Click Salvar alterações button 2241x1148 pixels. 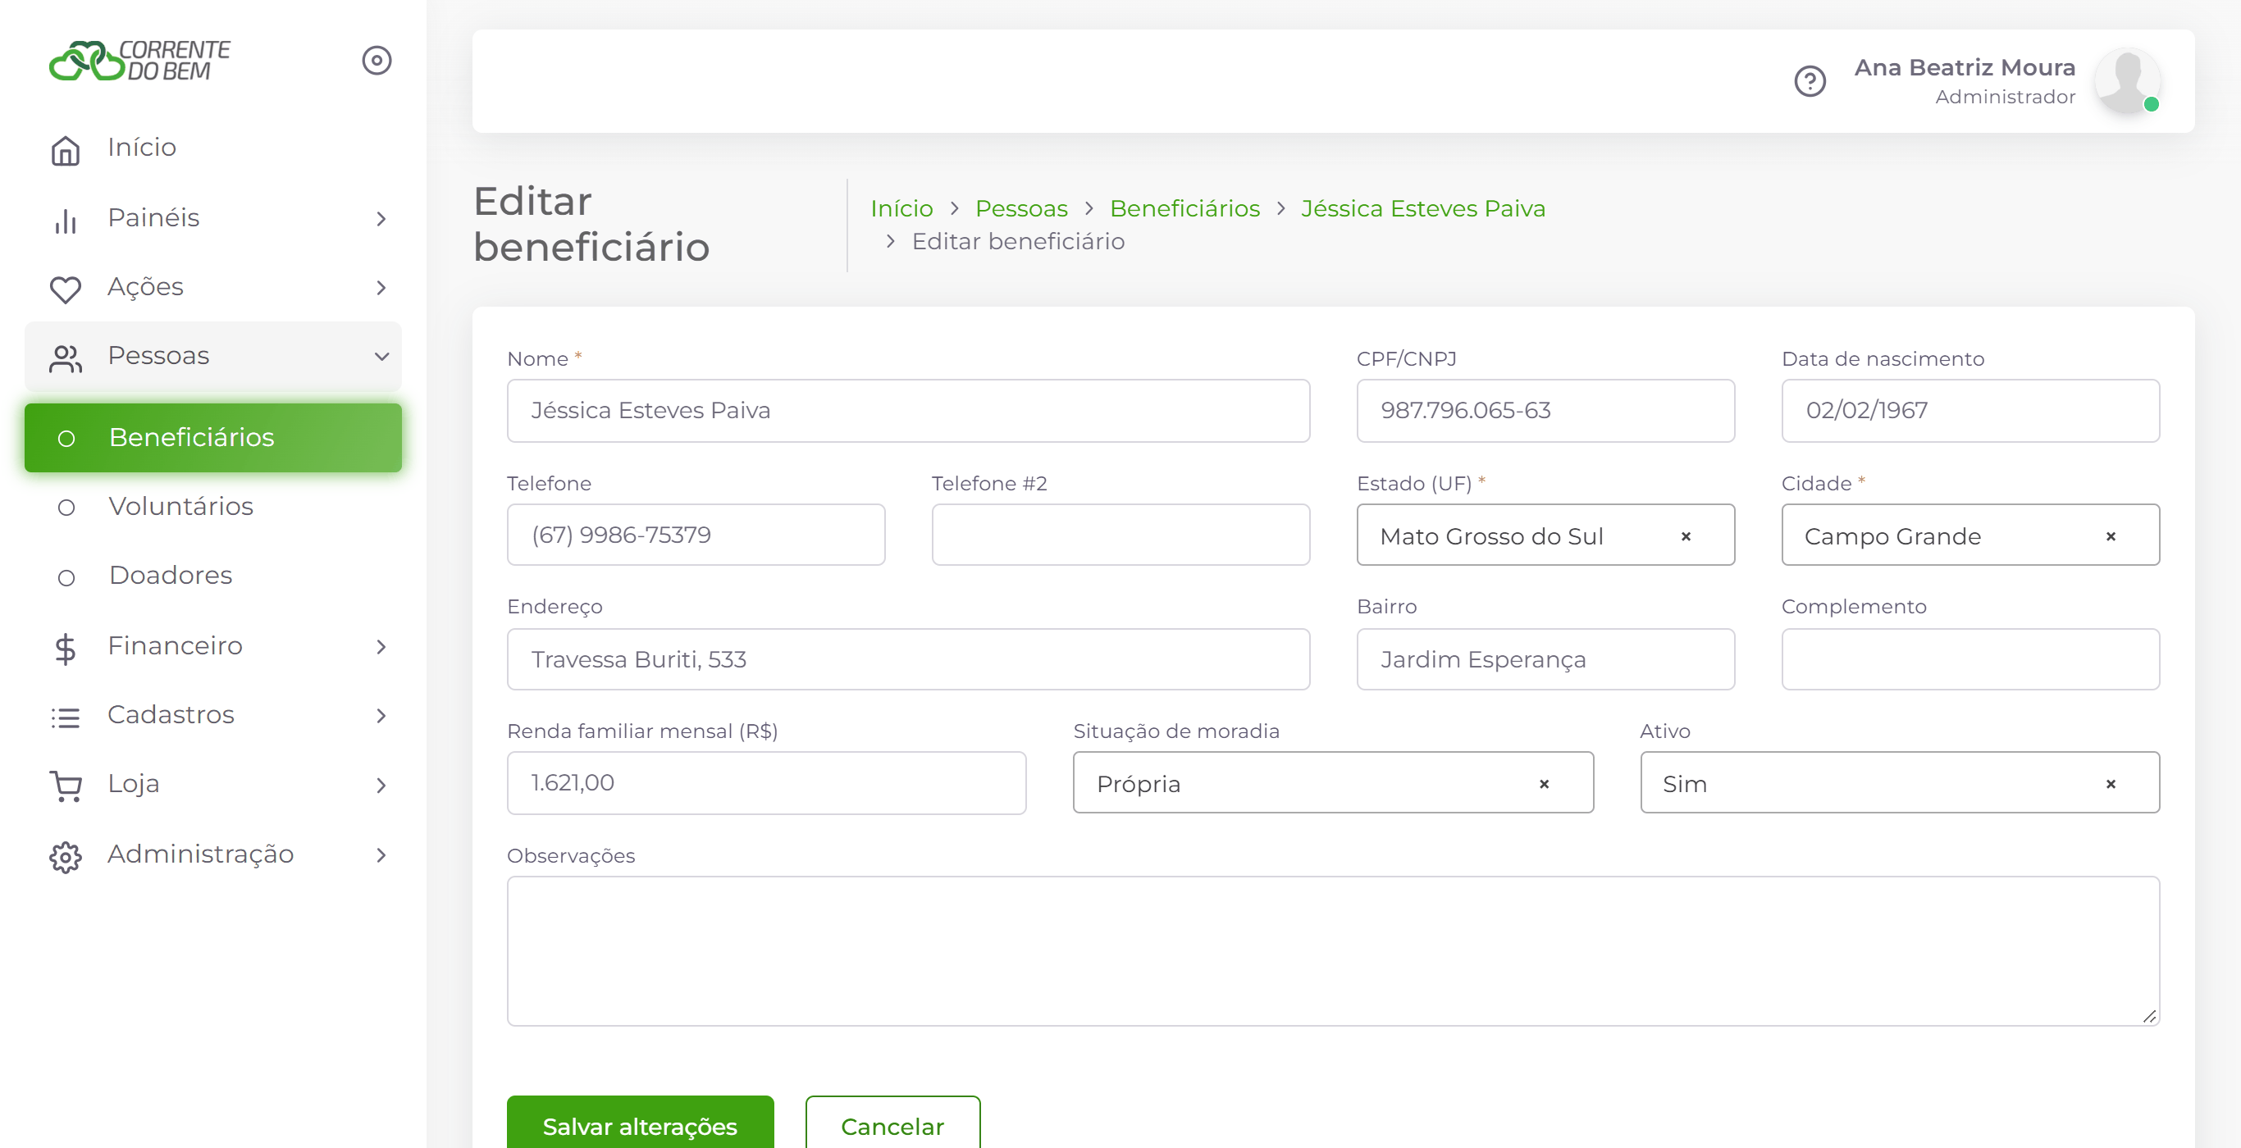pos(640,1123)
